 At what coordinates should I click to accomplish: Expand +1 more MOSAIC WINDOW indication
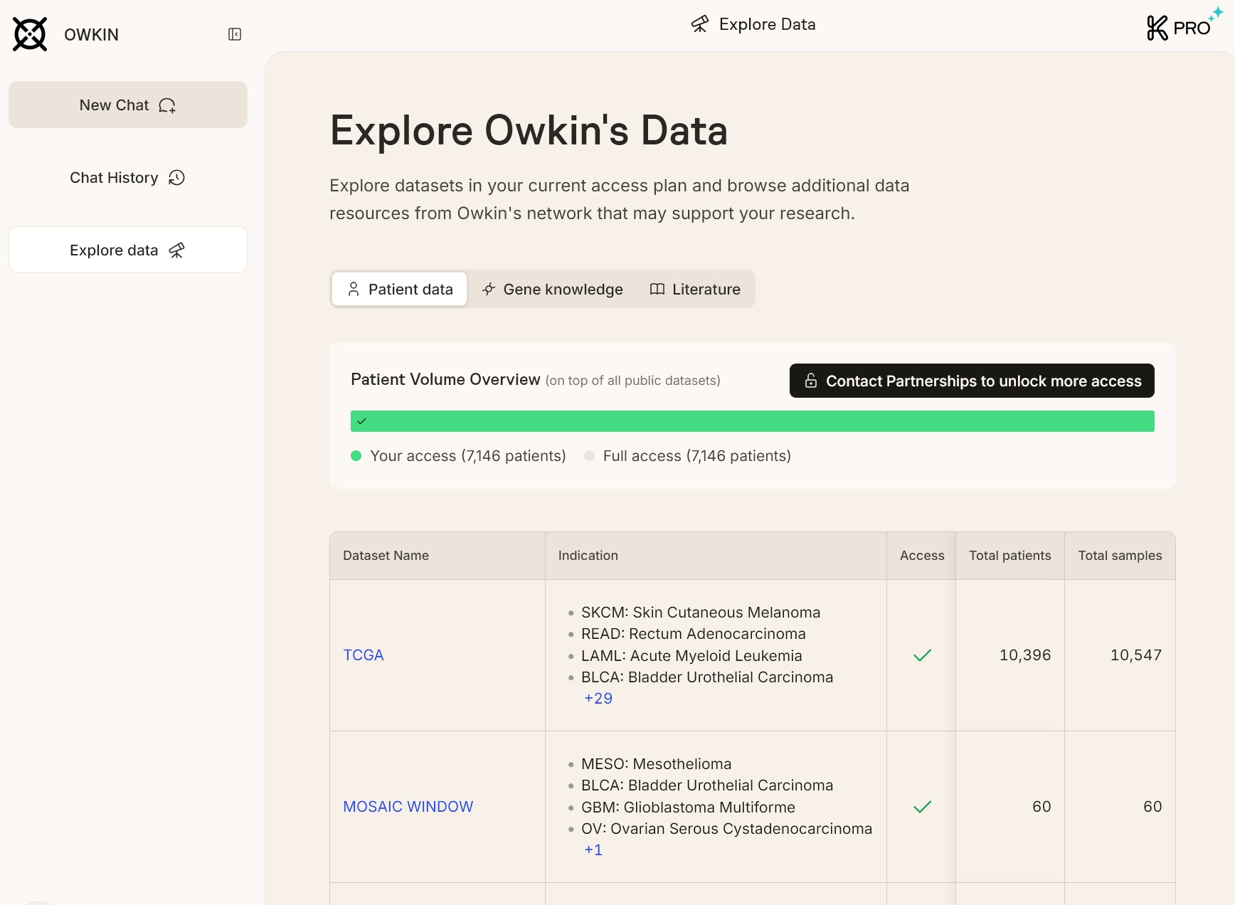point(593,850)
